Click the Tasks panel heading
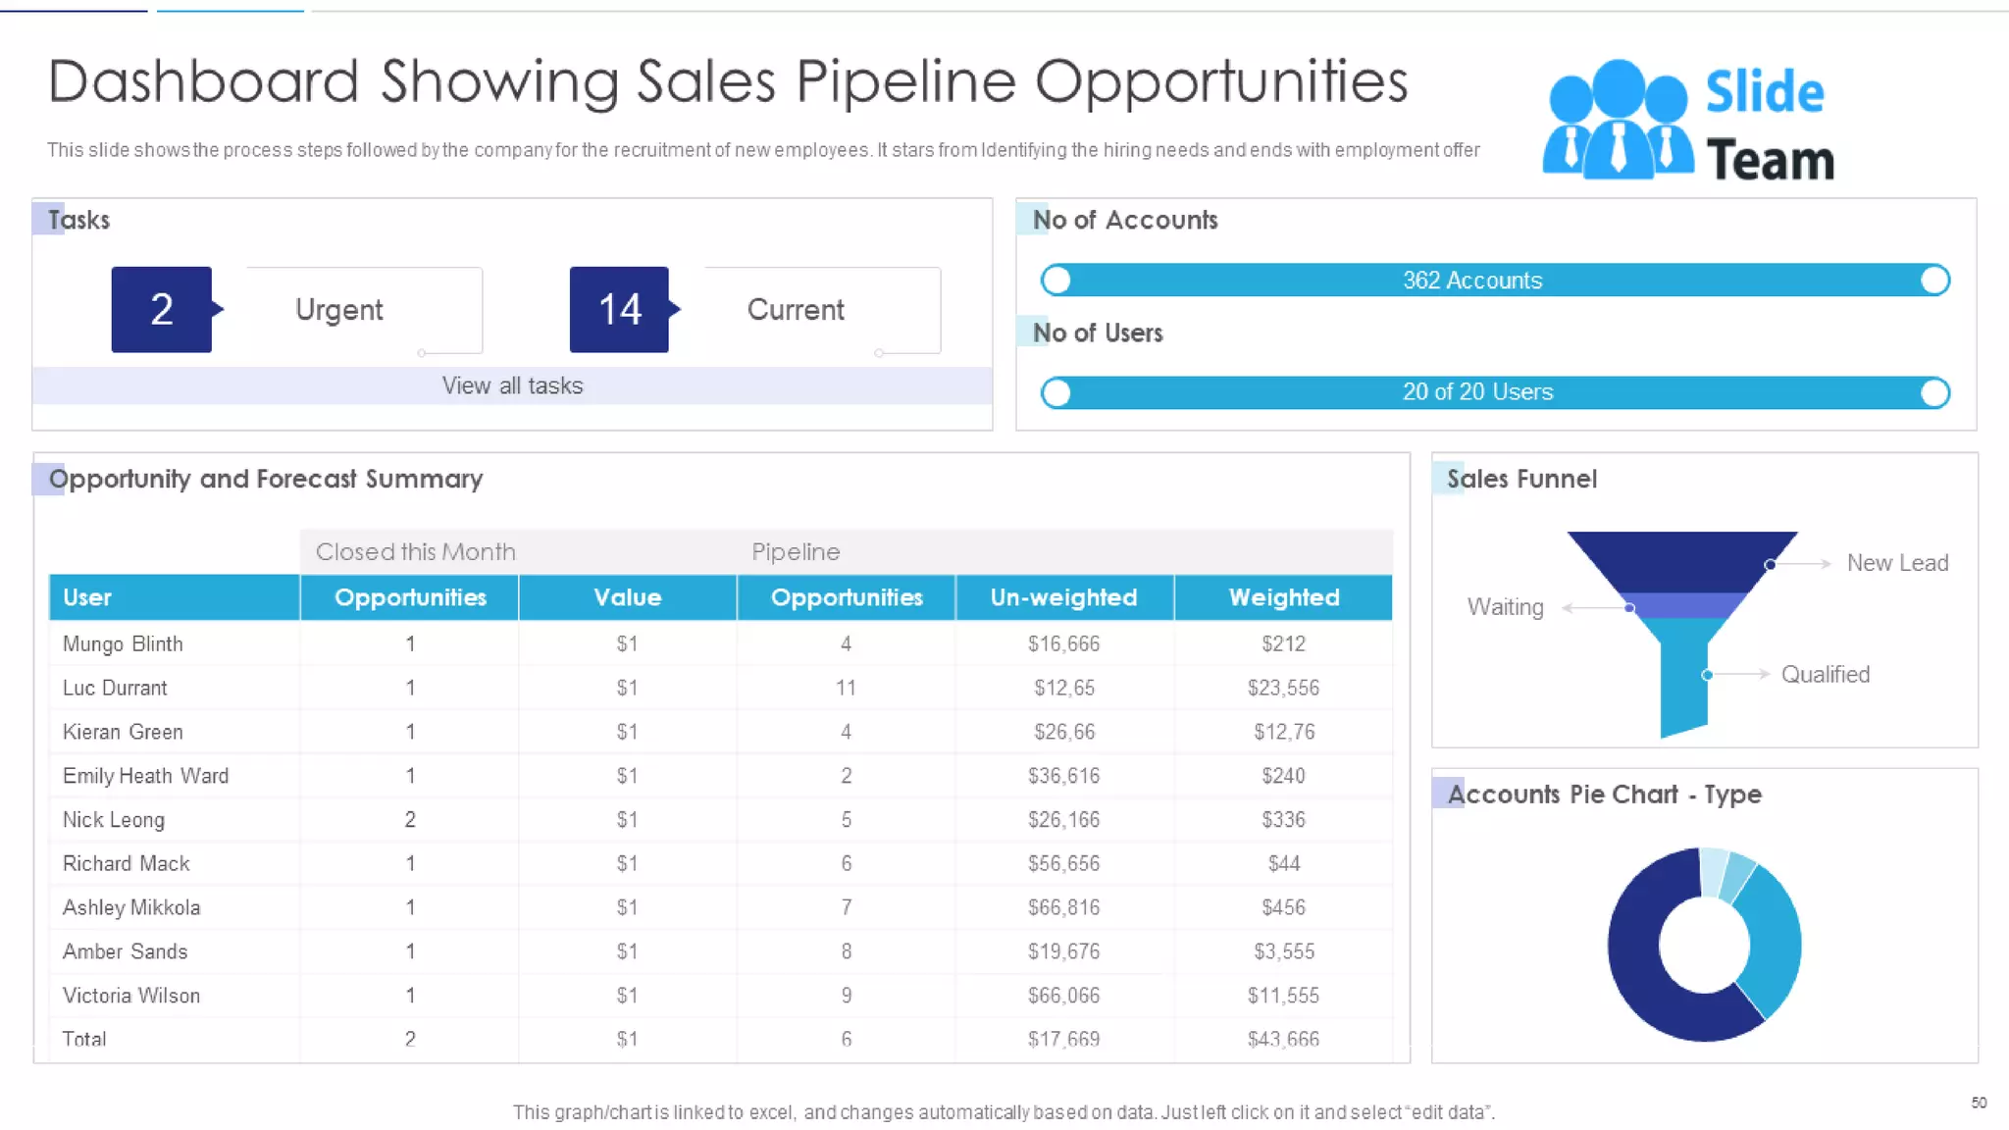This screenshot has width=2009, height=1130. click(78, 220)
